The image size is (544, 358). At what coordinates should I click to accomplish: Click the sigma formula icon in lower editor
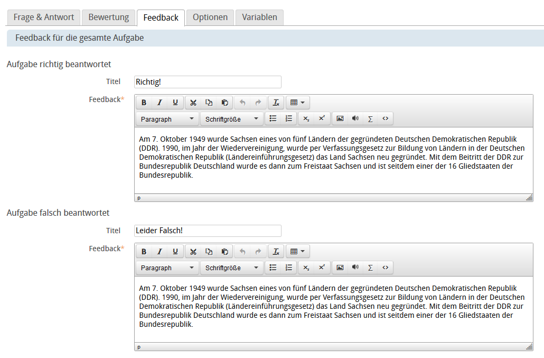pos(370,268)
